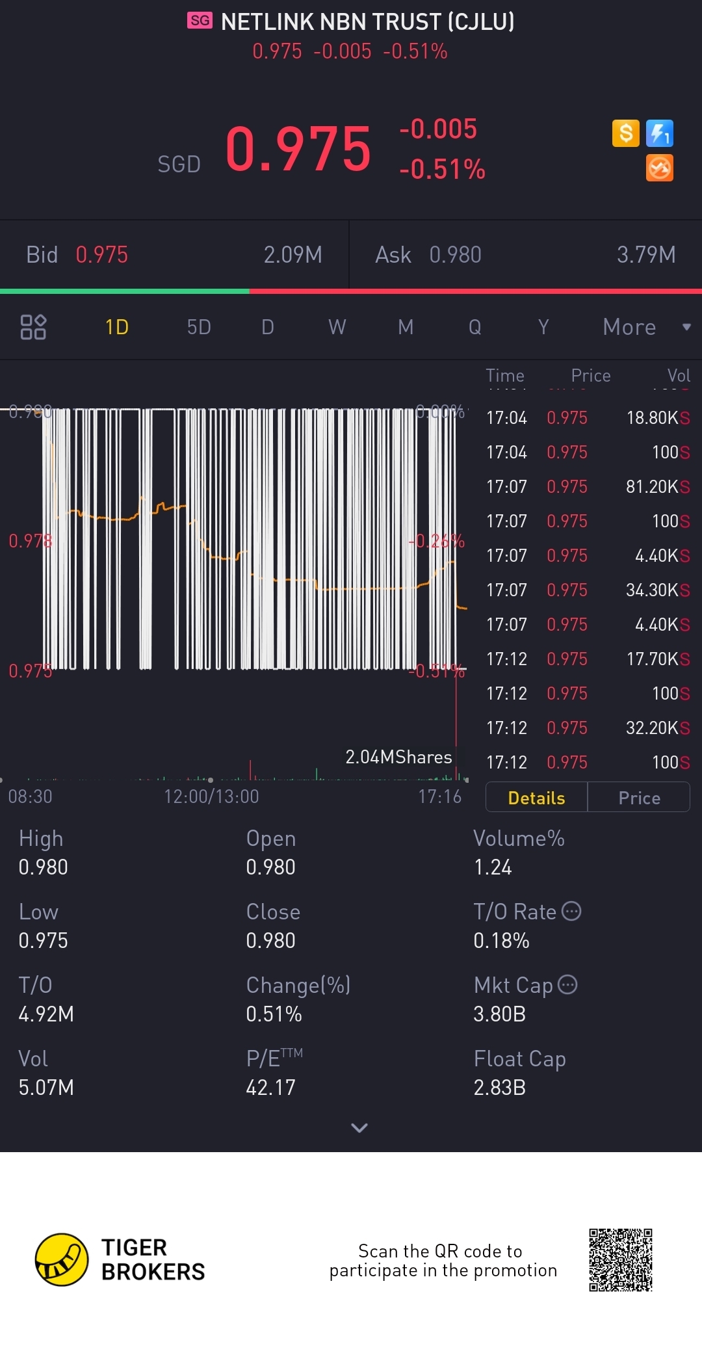
Task: Tap the orange chart icon
Action: [660, 168]
